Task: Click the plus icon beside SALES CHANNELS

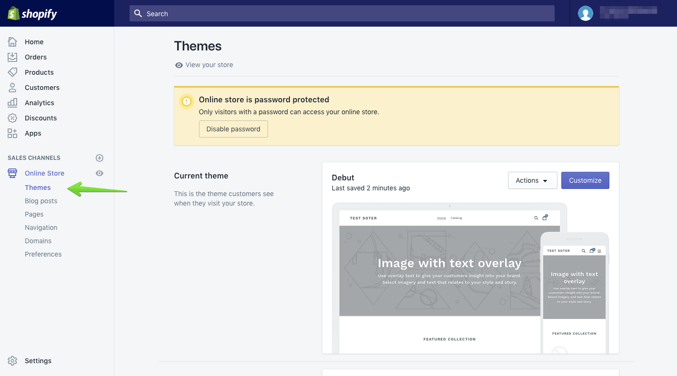Action: 100,158
